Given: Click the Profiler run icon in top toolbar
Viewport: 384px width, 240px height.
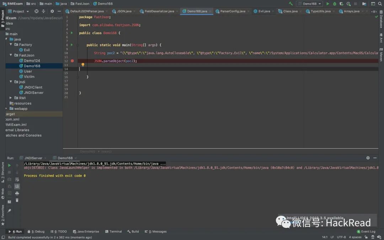Looking at the screenshot, I should point(348,4).
